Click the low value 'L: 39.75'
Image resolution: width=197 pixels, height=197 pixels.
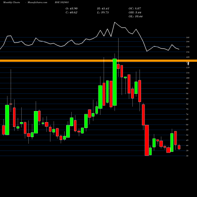pos(103,13)
